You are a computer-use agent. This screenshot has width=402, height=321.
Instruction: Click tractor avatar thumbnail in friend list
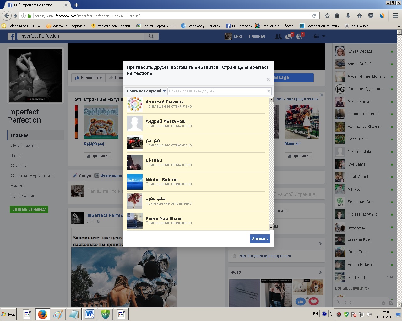[135, 143]
